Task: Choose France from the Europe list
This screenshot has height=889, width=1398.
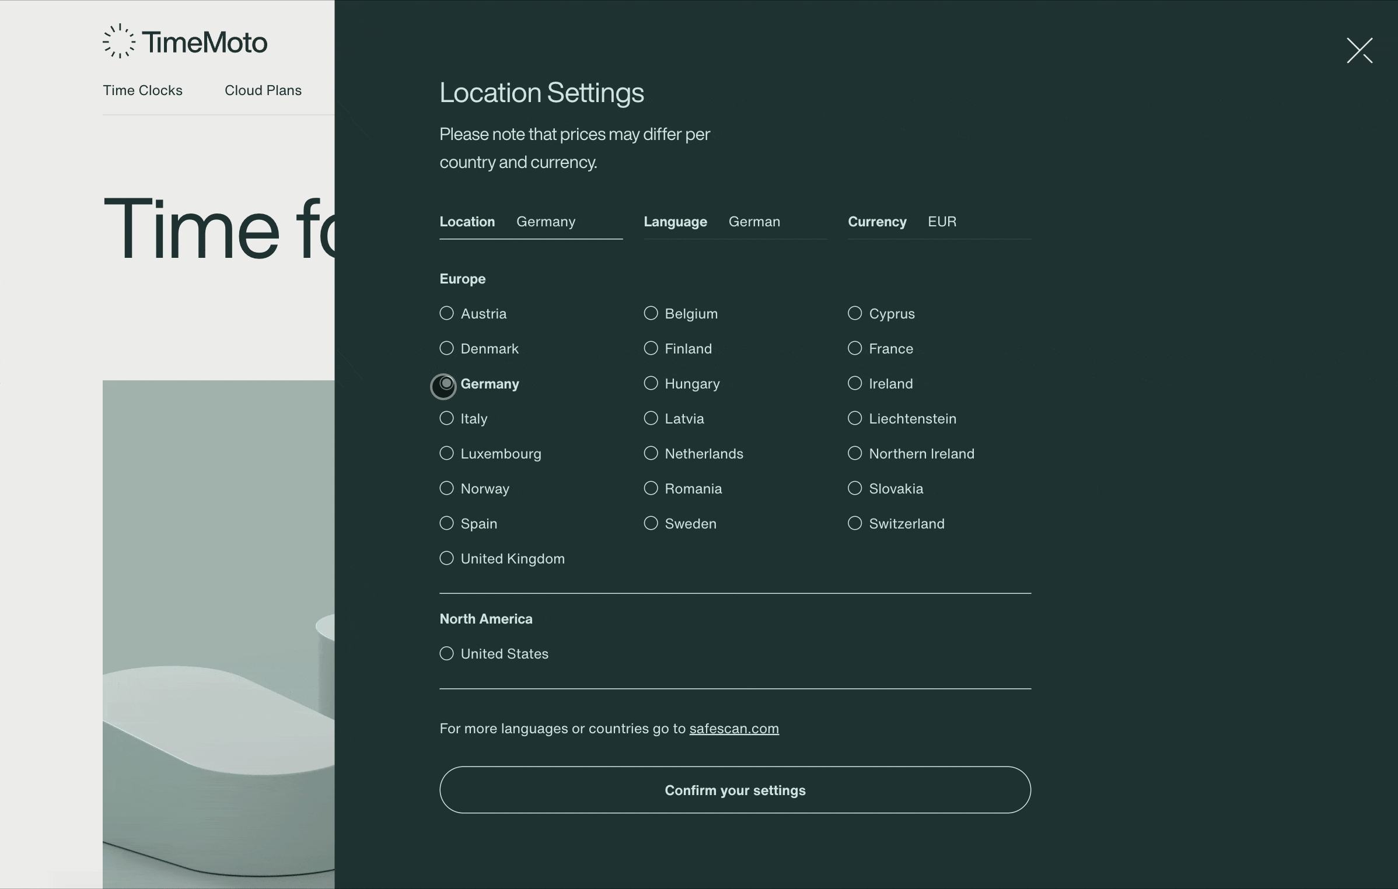Action: click(x=854, y=348)
